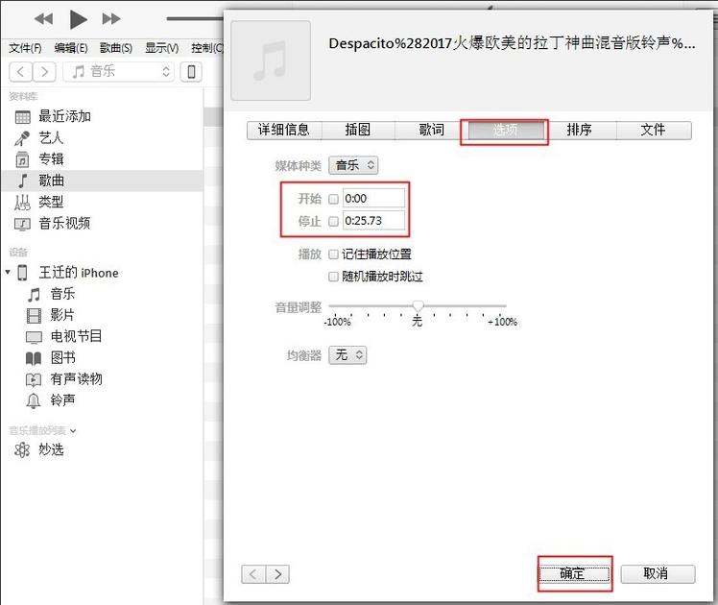Switch to the 详细信息 tab
Viewport: 718px width, 605px height.
(x=284, y=130)
